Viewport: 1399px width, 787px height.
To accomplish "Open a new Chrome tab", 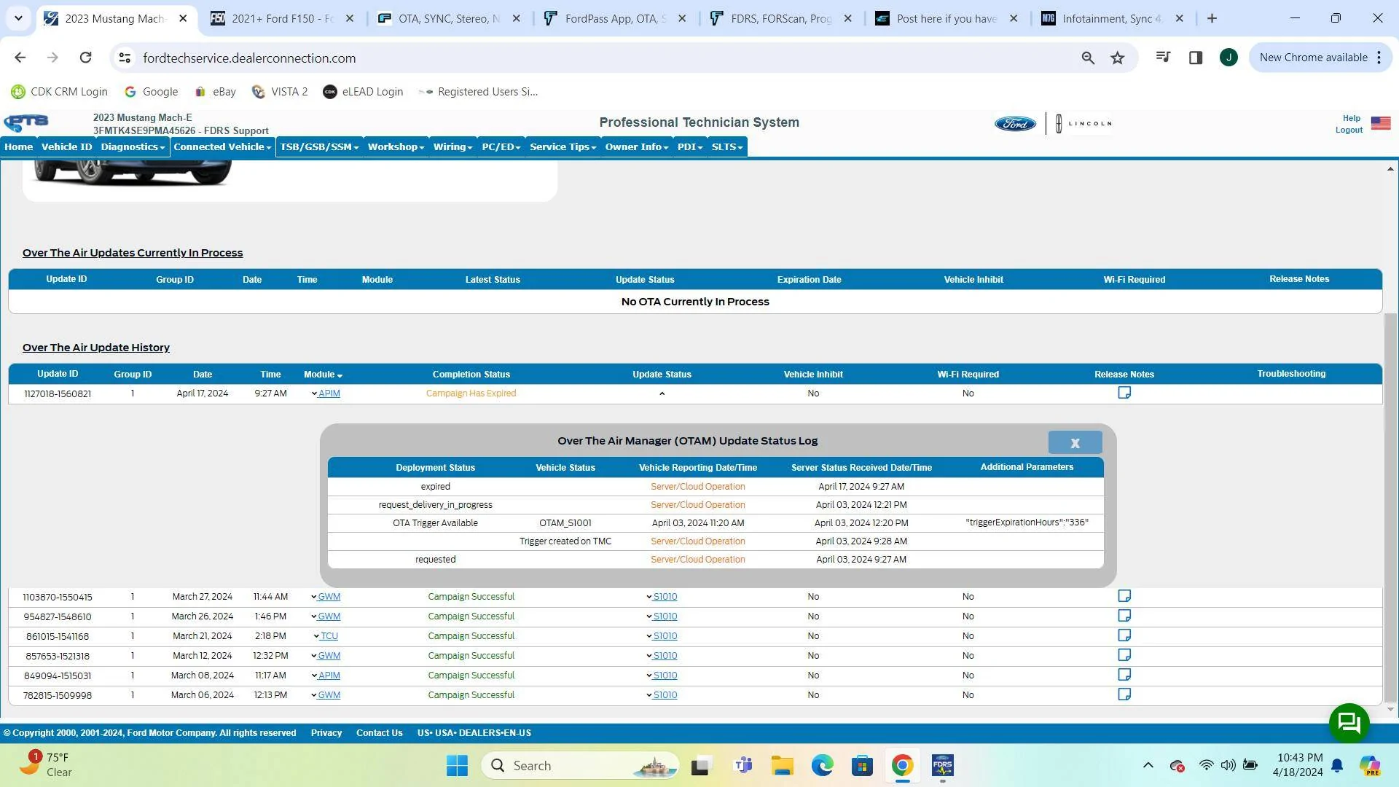I will pyautogui.click(x=1212, y=19).
